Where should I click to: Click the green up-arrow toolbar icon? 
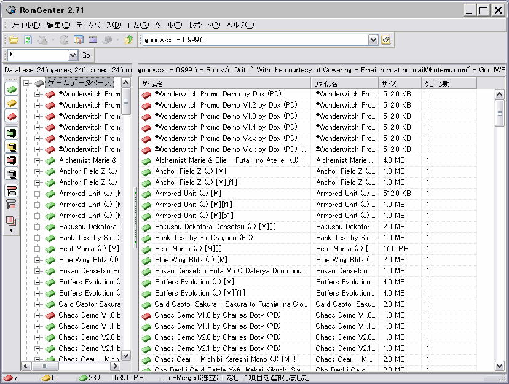[128, 40]
